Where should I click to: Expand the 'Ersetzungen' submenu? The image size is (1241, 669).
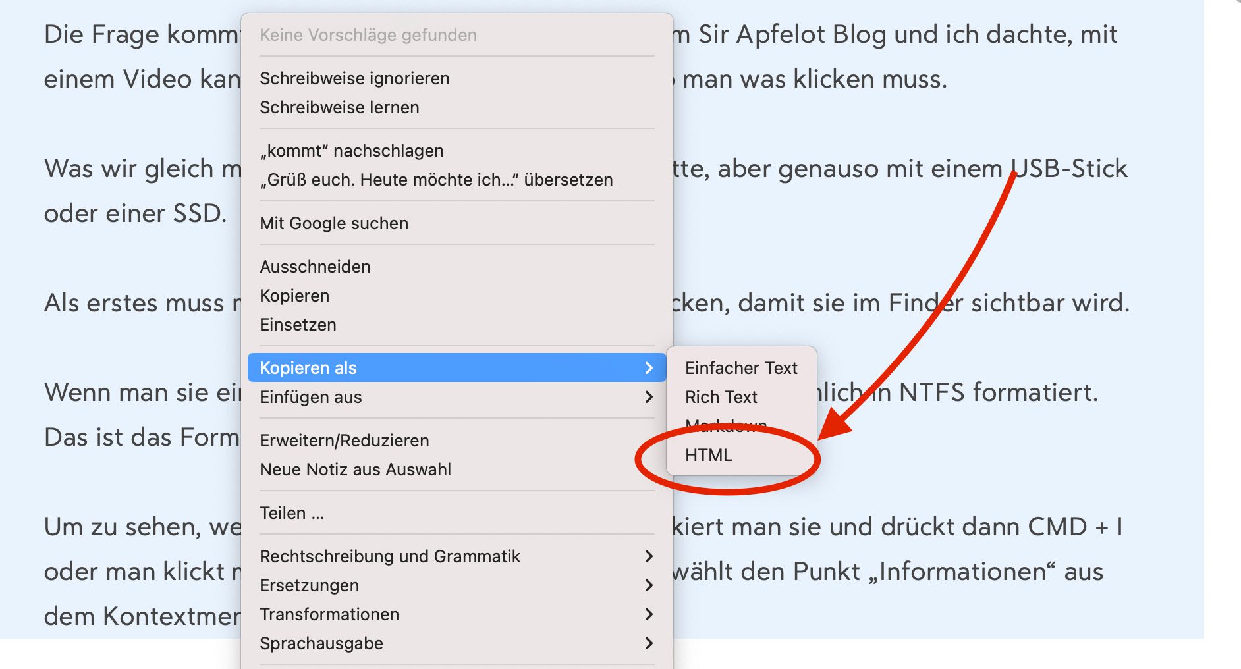pos(456,585)
